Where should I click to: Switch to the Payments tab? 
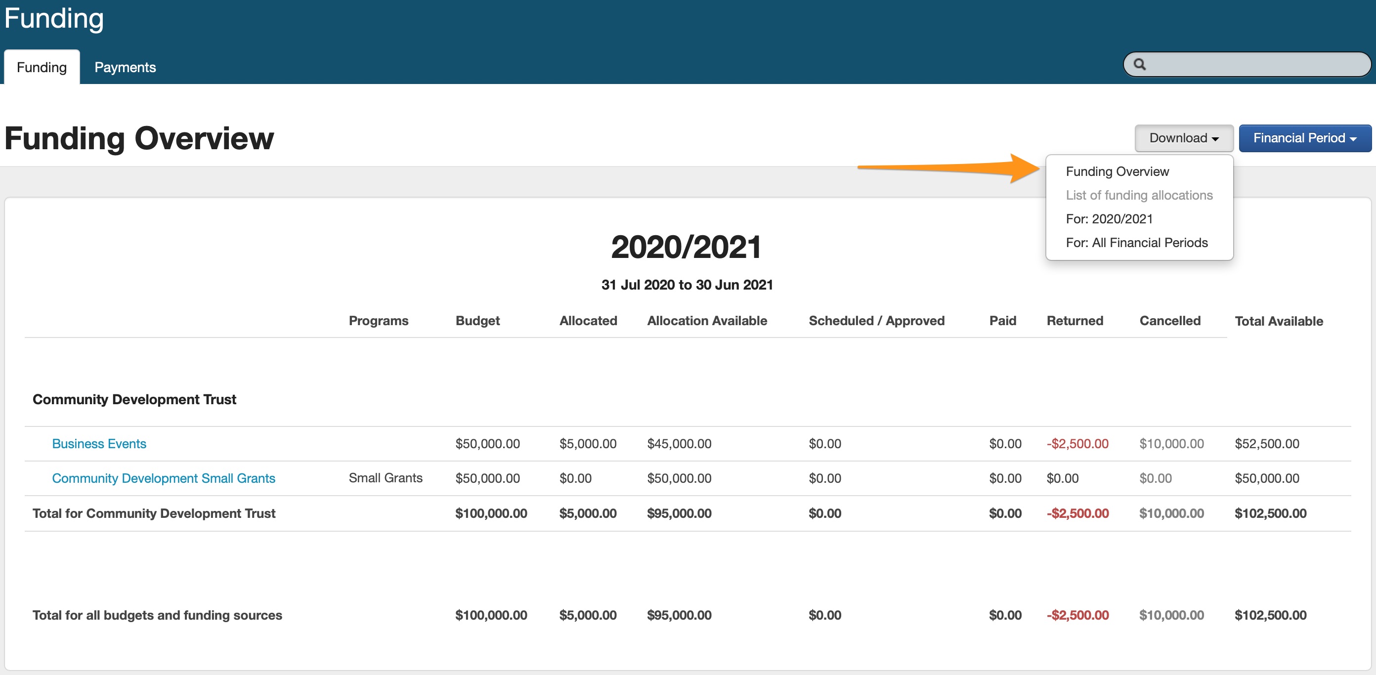click(125, 67)
